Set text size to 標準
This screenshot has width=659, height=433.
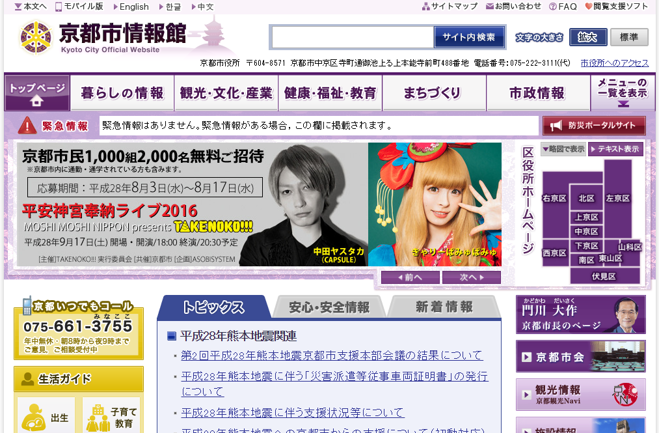[629, 37]
